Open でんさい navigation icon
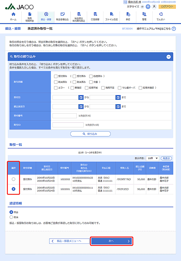This screenshot has height=261, width=181. (161, 14)
